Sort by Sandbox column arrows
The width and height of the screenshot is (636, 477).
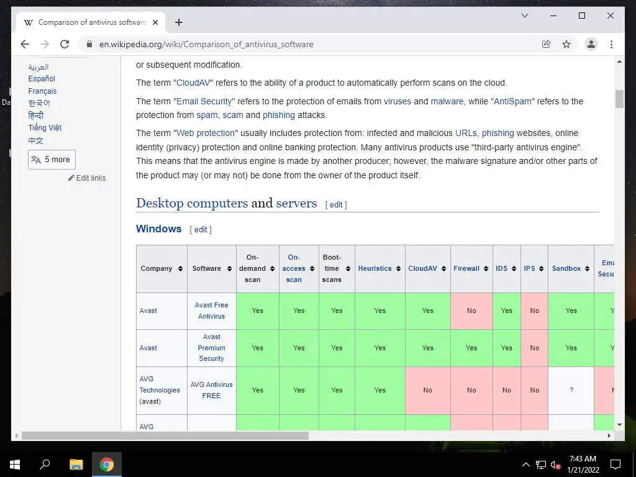587,268
